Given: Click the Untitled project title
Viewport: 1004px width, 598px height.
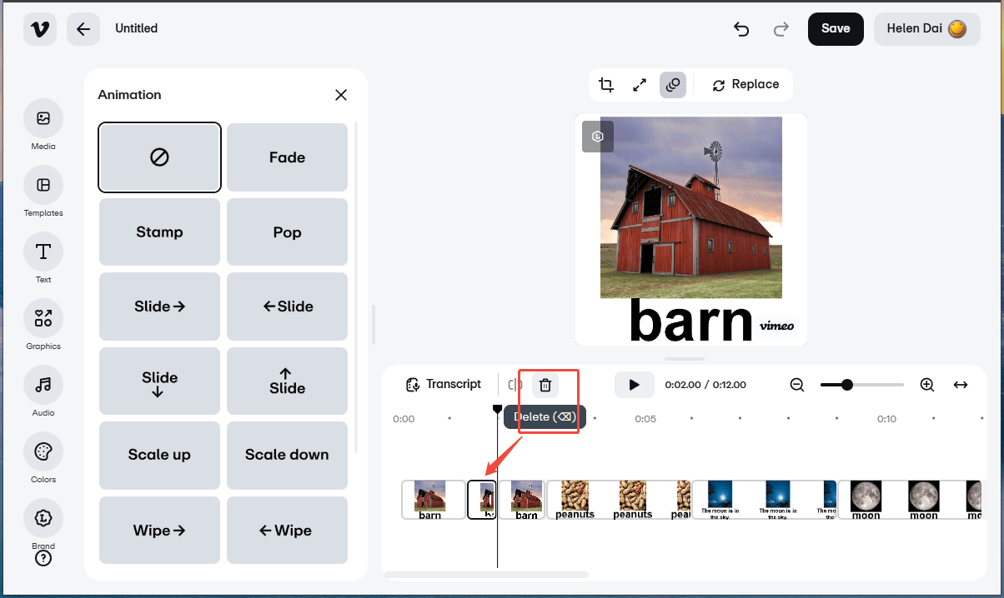Looking at the screenshot, I should tap(137, 28).
